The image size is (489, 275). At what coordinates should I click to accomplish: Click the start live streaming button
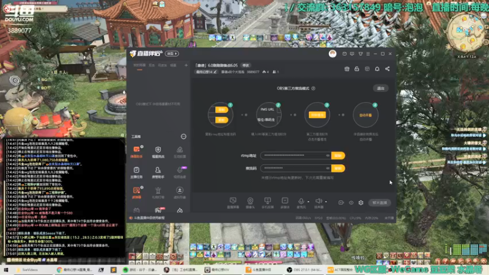(380, 203)
